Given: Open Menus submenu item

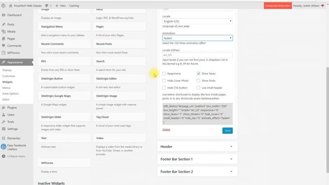Looking at the screenshot, I should pyautogui.click(x=6, y=88).
